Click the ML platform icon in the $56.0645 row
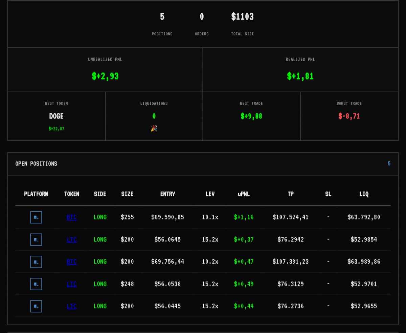Image resolution: width=406 pixels, height=333 pixels. coord(36,240)
